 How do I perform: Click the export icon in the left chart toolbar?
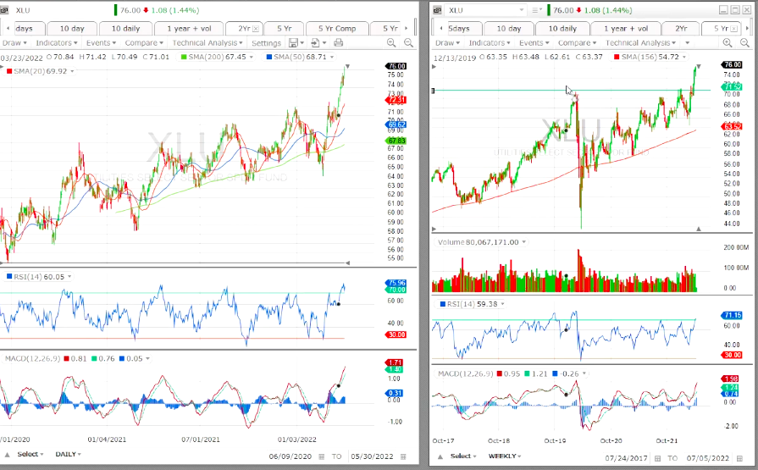coord(315,43)
